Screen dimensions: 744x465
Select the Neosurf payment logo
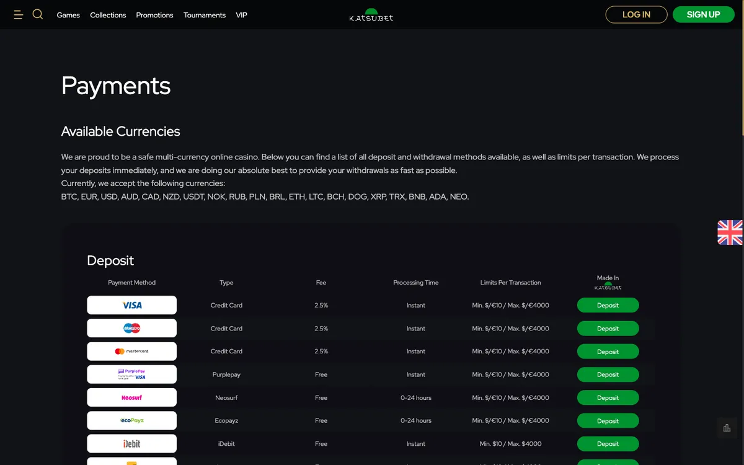132,397
